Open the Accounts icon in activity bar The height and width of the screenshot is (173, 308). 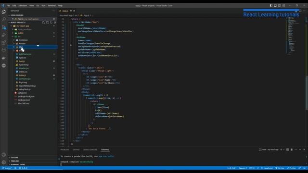[4, 155]
